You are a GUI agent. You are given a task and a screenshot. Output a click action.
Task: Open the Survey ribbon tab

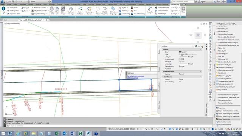click(67, 5)
